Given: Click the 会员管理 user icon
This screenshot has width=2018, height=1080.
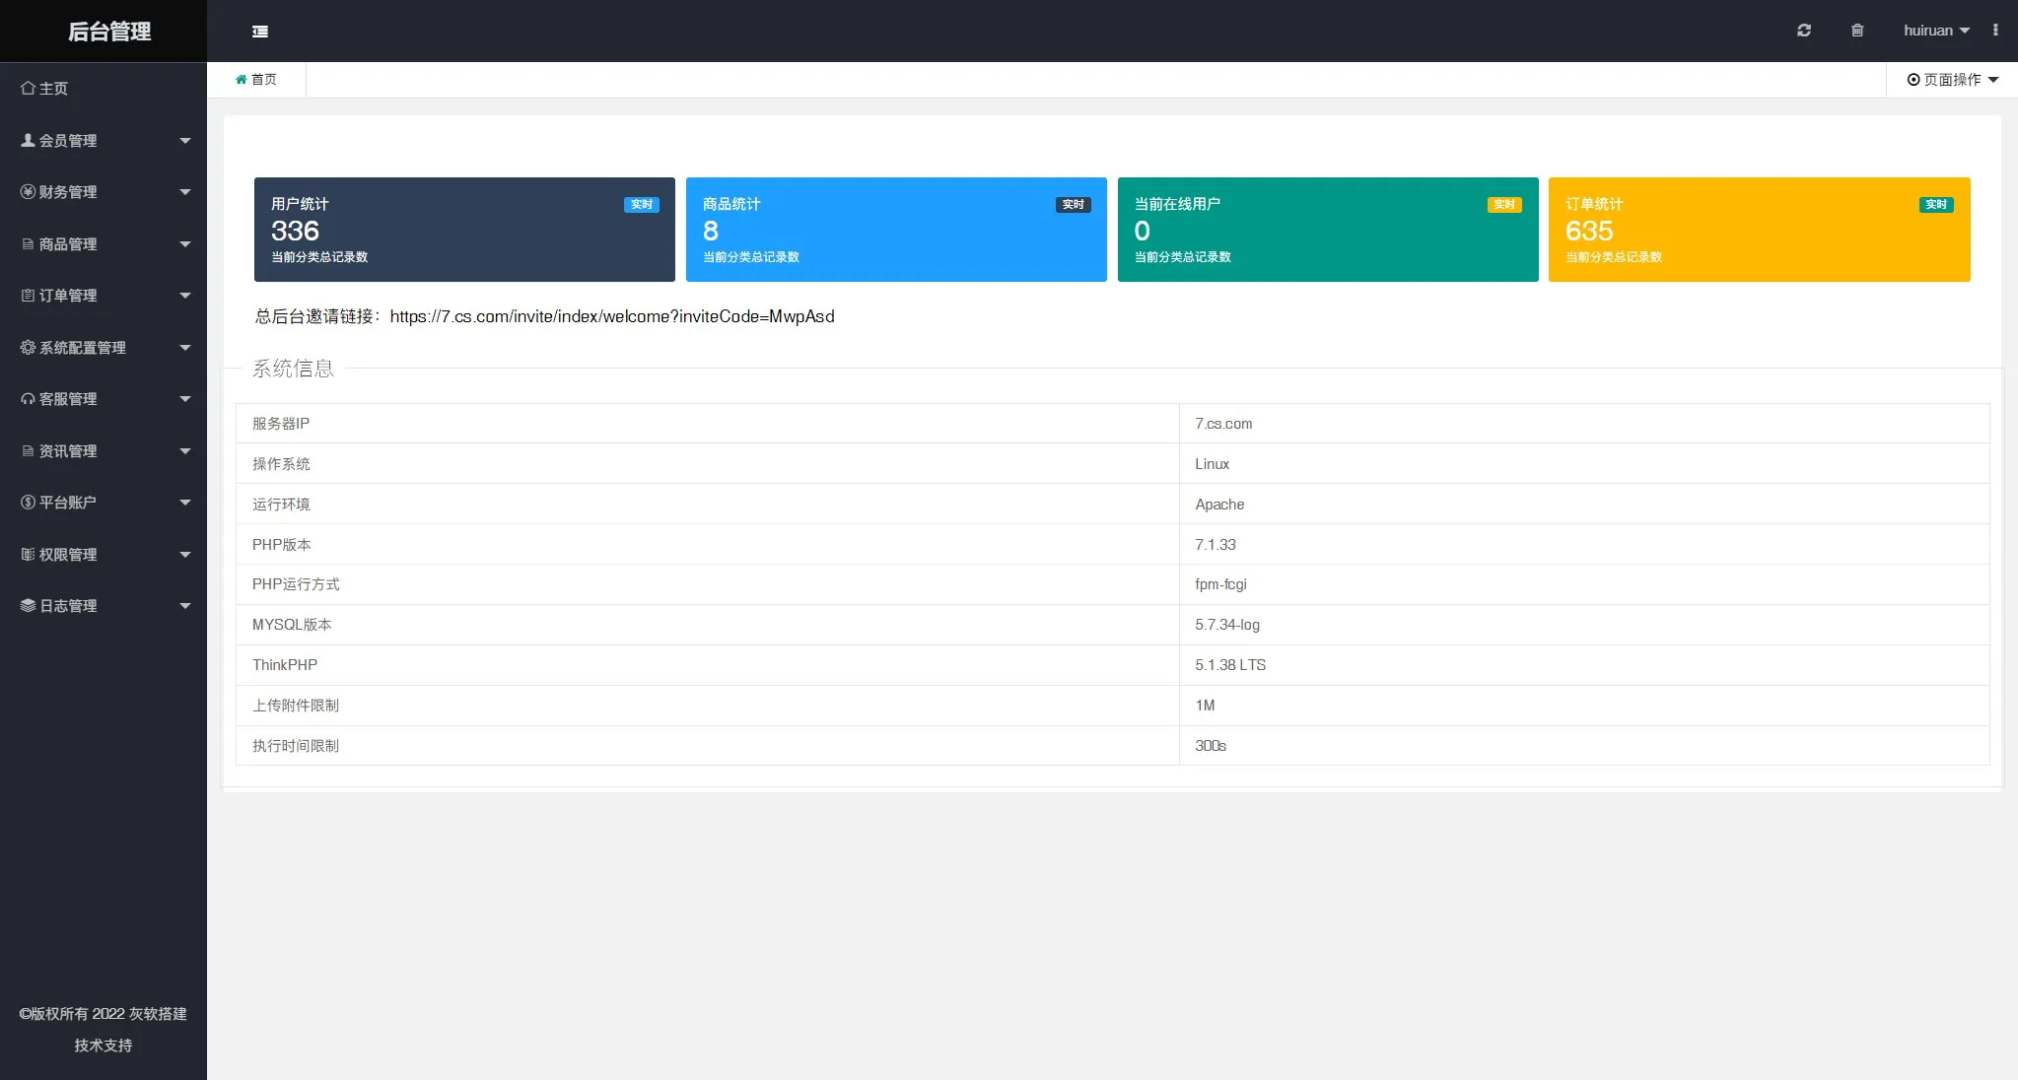Looking at the screenshot, I should pos(28,141).
